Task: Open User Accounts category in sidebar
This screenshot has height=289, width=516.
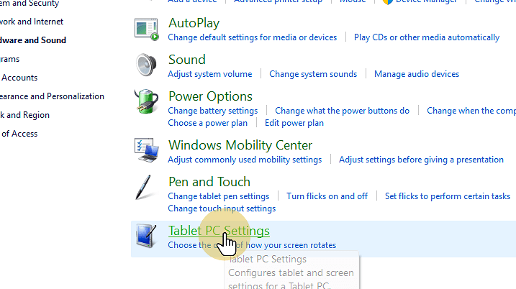Action: pos(19,78)
